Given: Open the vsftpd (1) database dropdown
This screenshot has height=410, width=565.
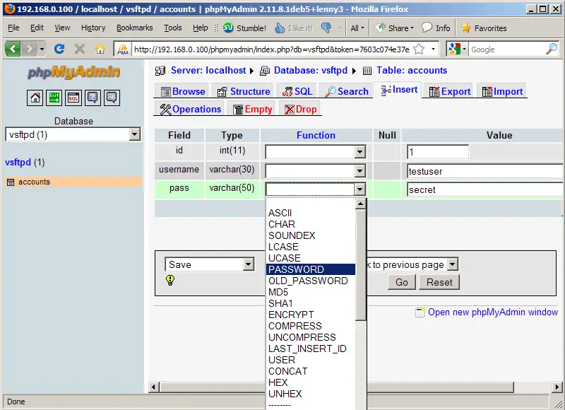Looking at the screenshot, I should pyautogui.click(x=73, y=134).
